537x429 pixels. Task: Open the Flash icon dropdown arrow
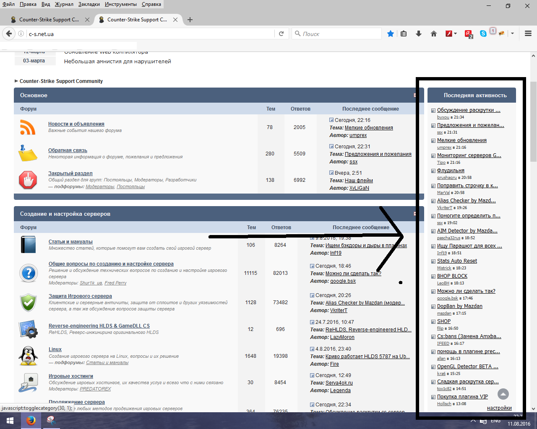(456, 34)
